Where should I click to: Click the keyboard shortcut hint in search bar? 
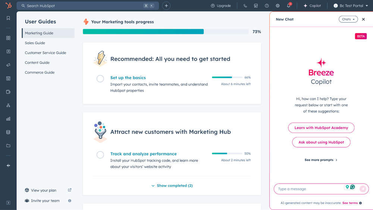pyautogui.click(x=149, y=6)
